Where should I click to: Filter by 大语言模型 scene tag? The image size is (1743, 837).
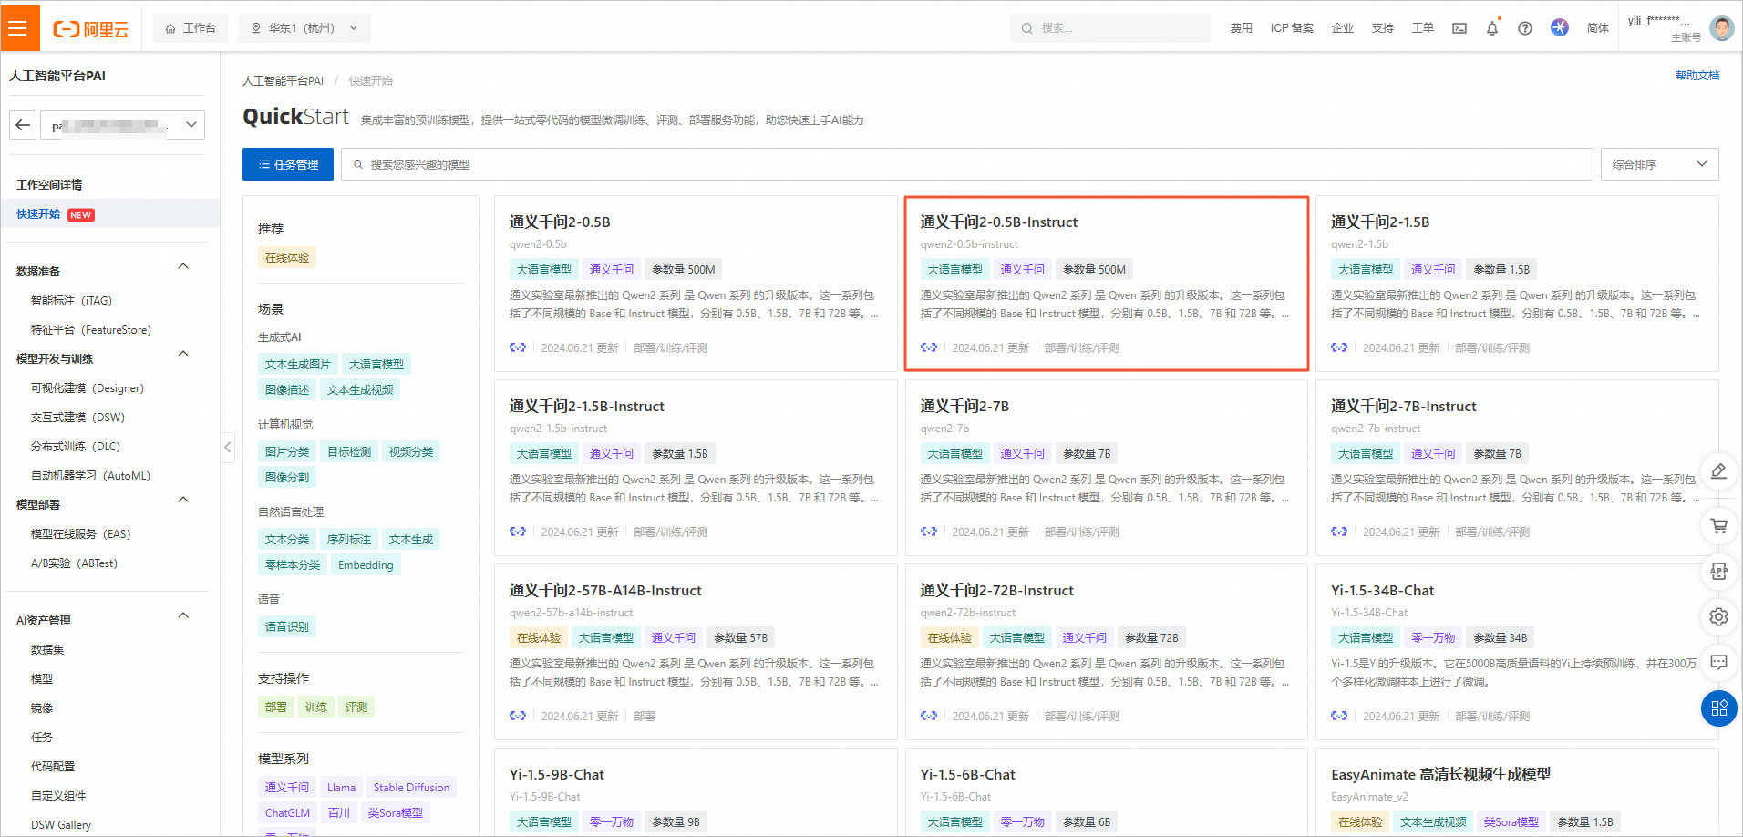[x=376, y=365]
